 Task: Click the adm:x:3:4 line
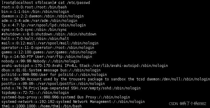click(x=39, y=21)
